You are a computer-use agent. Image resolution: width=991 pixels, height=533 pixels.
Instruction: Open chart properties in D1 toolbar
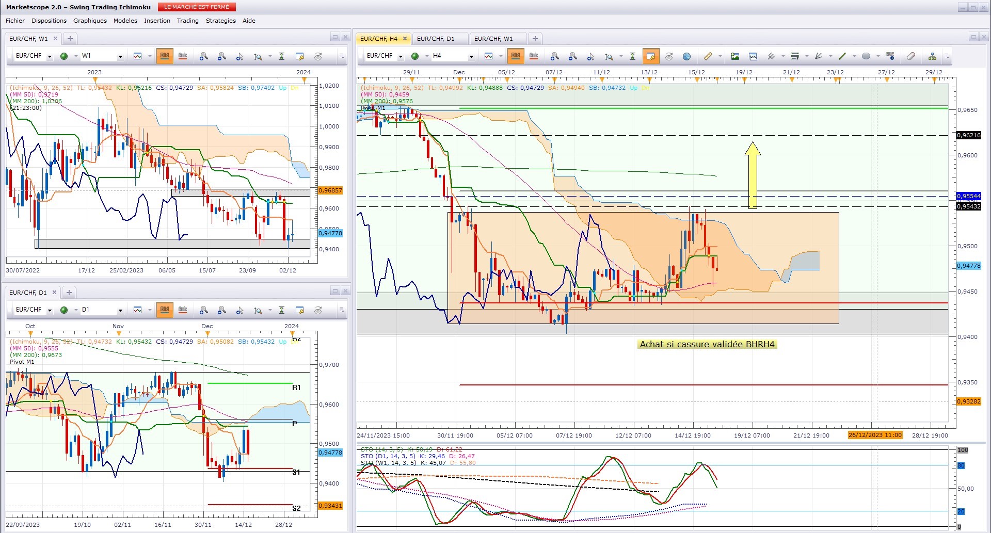click(299, 310)
